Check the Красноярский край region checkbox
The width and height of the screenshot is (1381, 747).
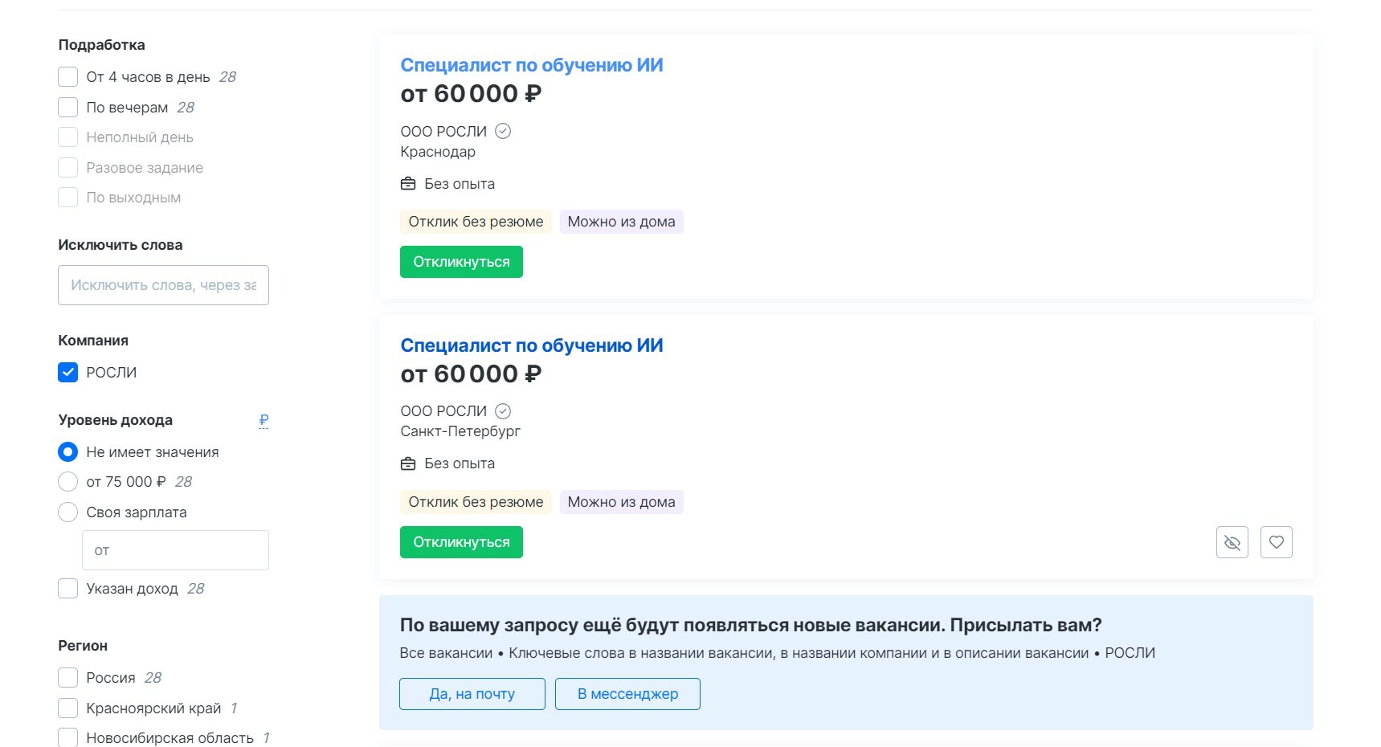coord(68,708)
